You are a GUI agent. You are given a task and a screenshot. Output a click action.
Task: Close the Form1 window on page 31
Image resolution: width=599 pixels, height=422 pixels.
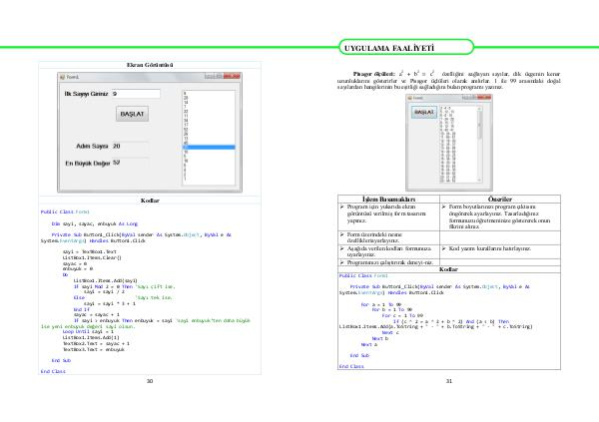pyautogui.click(x=485, y=98)
